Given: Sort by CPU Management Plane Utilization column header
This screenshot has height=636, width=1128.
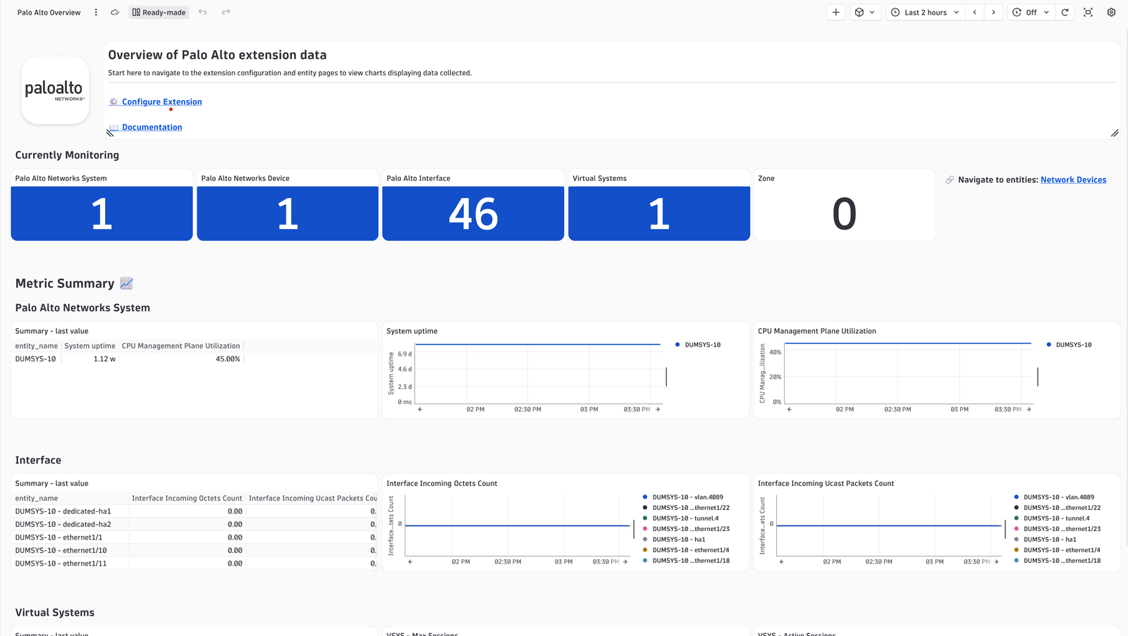Looking at the screenshot, I should click(180, 346).
